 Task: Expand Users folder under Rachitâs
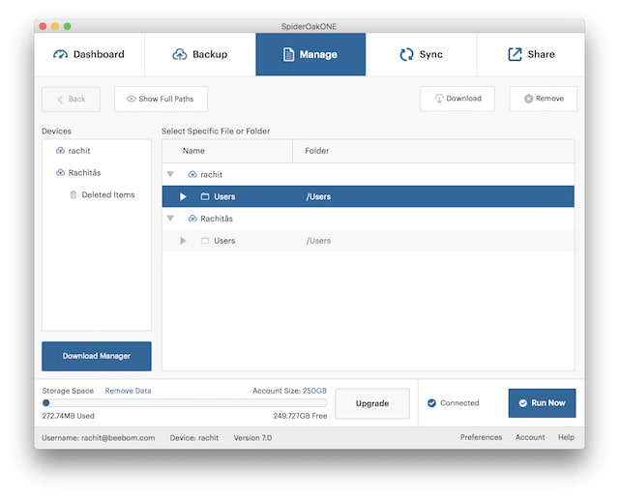(x=183, y=241)
